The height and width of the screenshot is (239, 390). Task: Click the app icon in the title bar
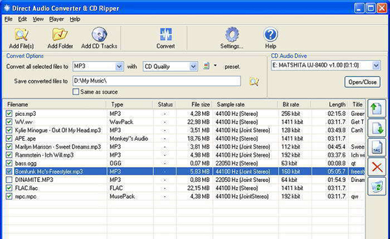click(6, 8)
